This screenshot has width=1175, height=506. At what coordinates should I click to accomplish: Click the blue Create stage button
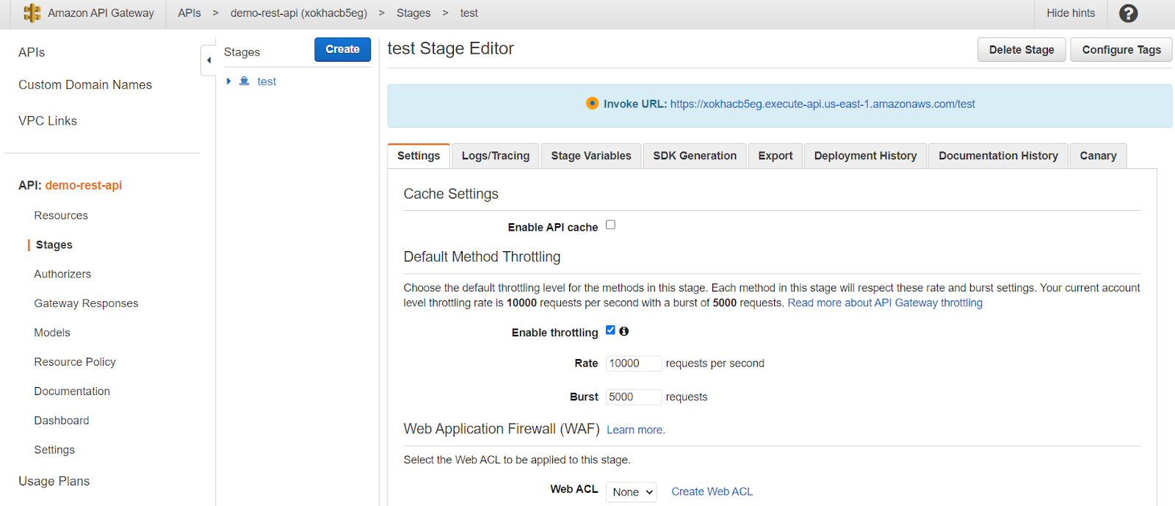(x=342, y=49)
